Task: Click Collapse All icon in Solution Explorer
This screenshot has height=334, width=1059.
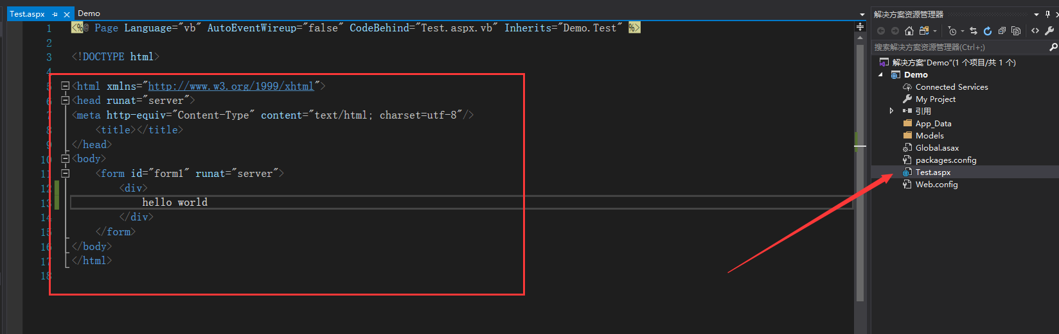Action: [x=1002, y=31]
